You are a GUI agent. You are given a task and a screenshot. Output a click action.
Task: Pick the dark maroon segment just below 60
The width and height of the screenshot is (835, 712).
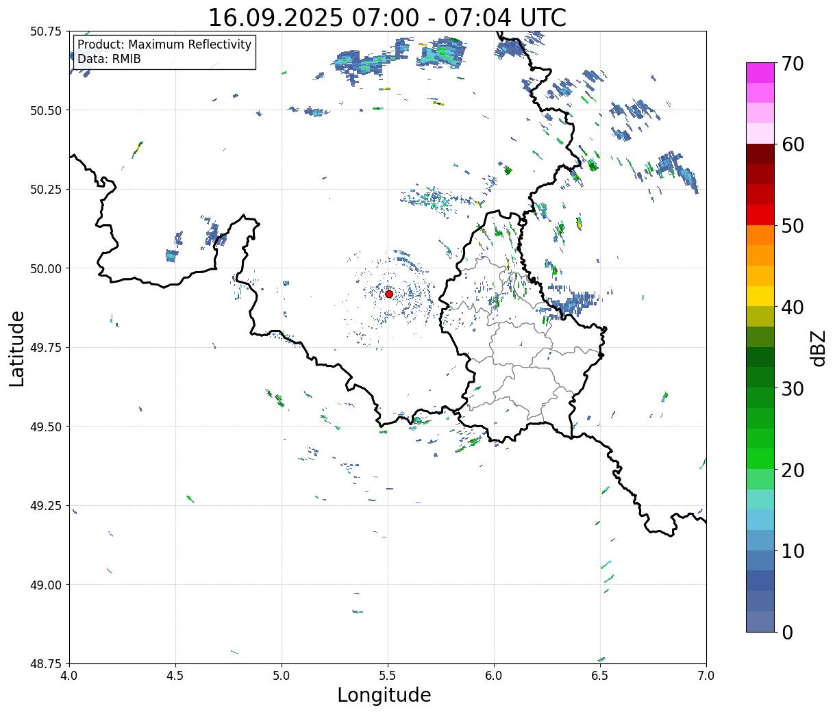pos(760,154)
